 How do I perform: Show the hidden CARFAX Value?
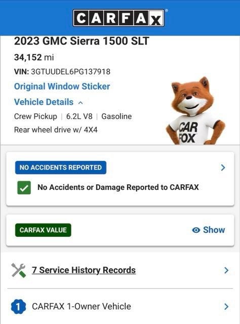coord(209,230)
